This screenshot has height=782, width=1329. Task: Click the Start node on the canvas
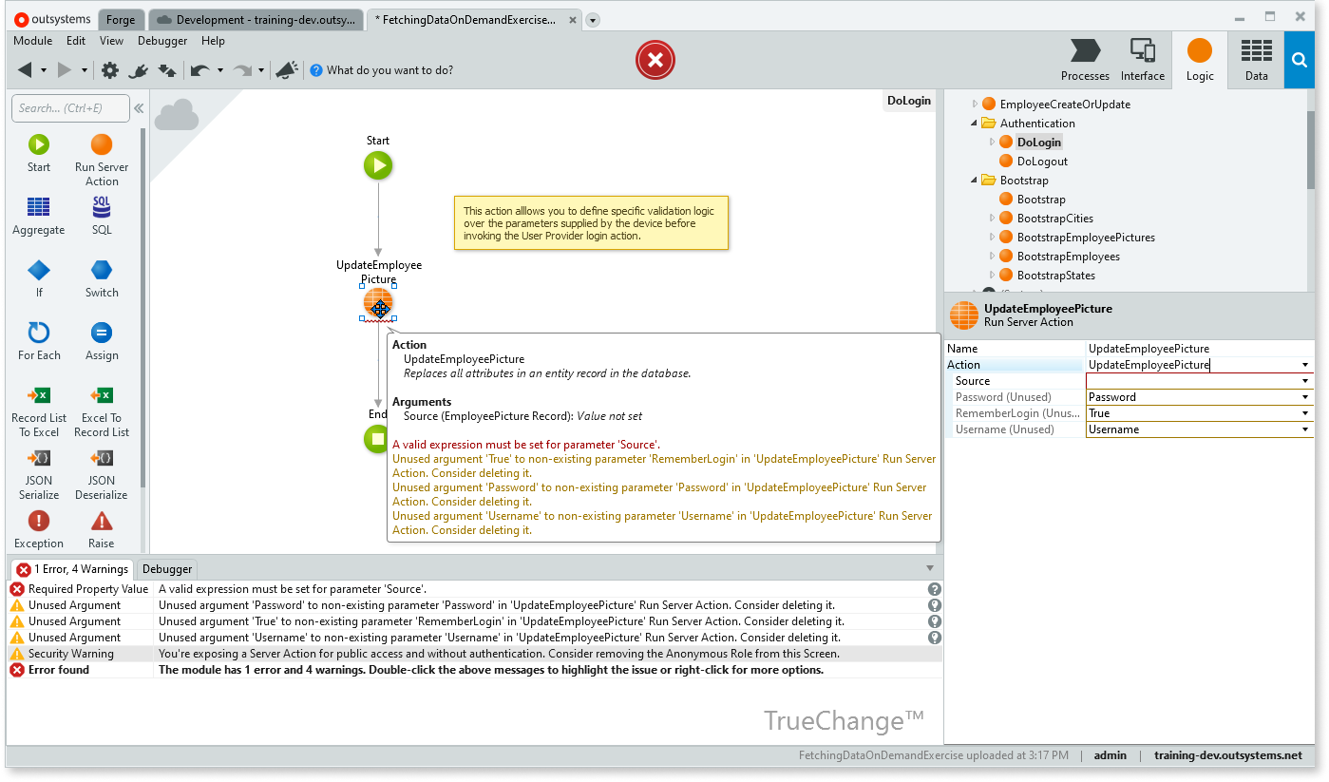pyautogui.click(x=377, y=164)
